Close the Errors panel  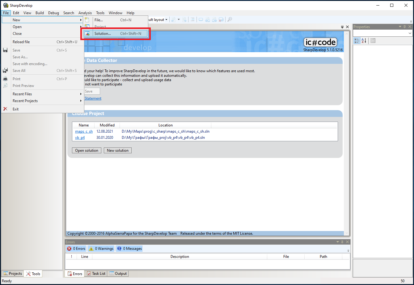pyautogui.click(x=347, y=242)
